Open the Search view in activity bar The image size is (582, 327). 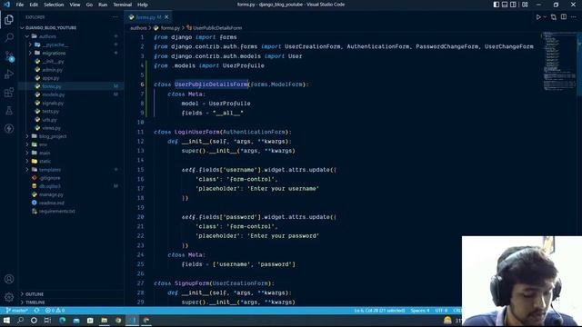[9, 37]
